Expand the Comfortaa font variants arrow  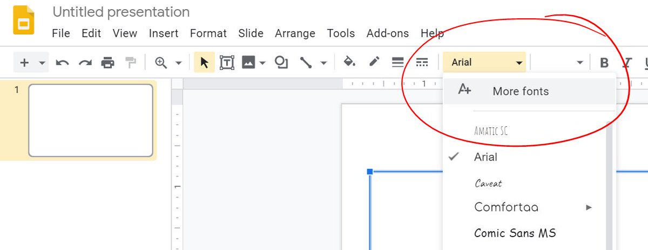pyautogui.click(x=589, y=207)
